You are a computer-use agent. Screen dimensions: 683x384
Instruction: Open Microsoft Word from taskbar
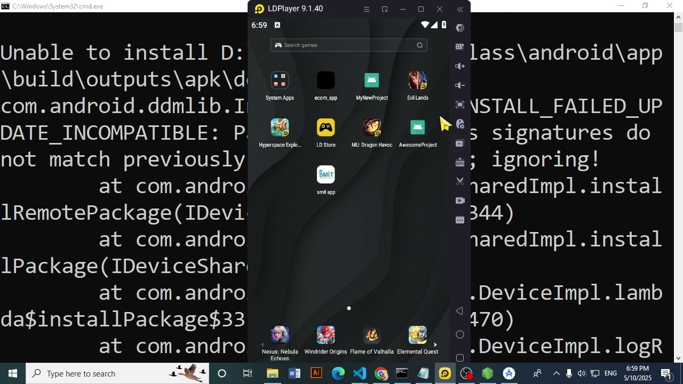(x=295, y=373)
